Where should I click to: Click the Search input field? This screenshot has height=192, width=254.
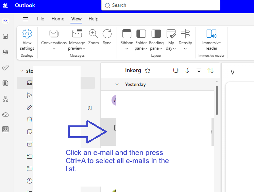[x=160, y=5]
